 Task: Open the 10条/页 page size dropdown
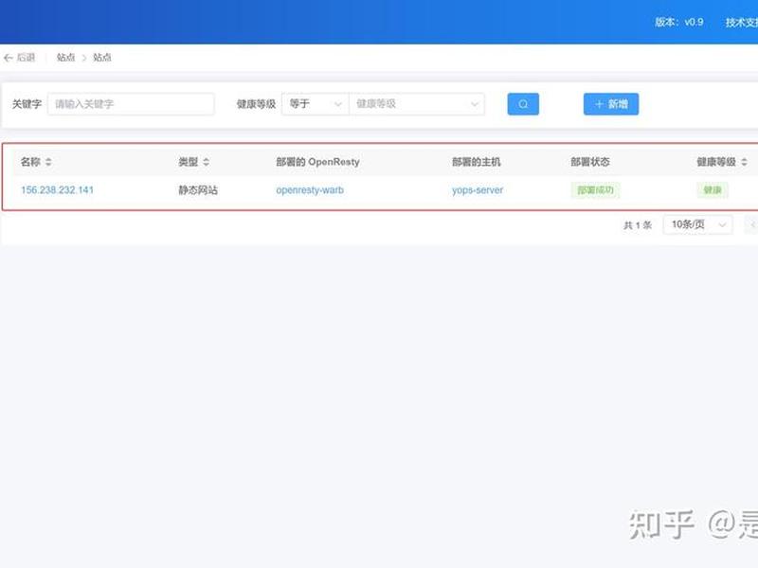(x=698, y=224)
